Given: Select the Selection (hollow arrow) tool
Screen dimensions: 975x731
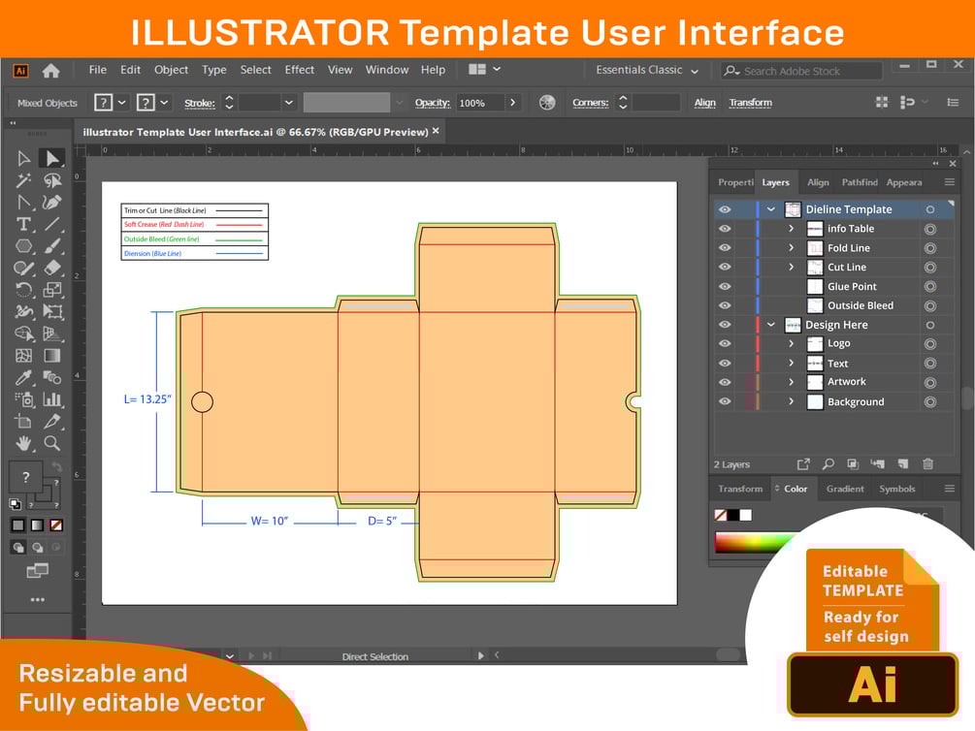Looking at the screenshot, I should (x=23, y=158).
